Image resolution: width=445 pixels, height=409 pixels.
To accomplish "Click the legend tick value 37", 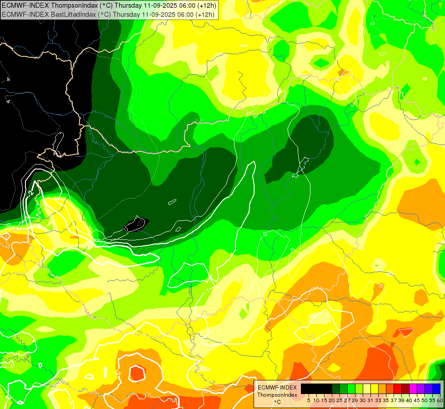I will pos(394,400).
